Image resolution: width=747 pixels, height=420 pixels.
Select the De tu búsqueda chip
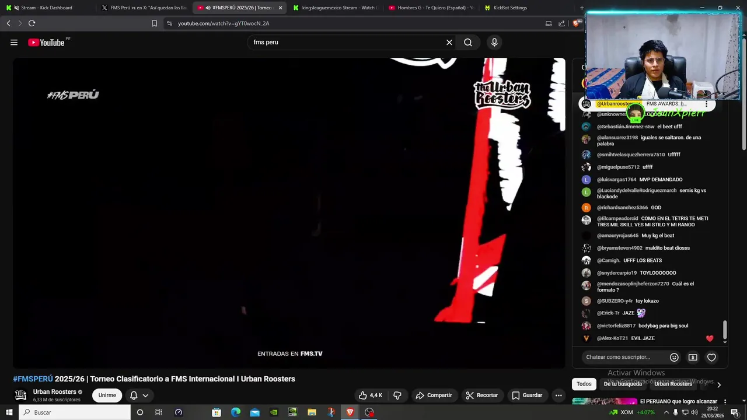623,384
